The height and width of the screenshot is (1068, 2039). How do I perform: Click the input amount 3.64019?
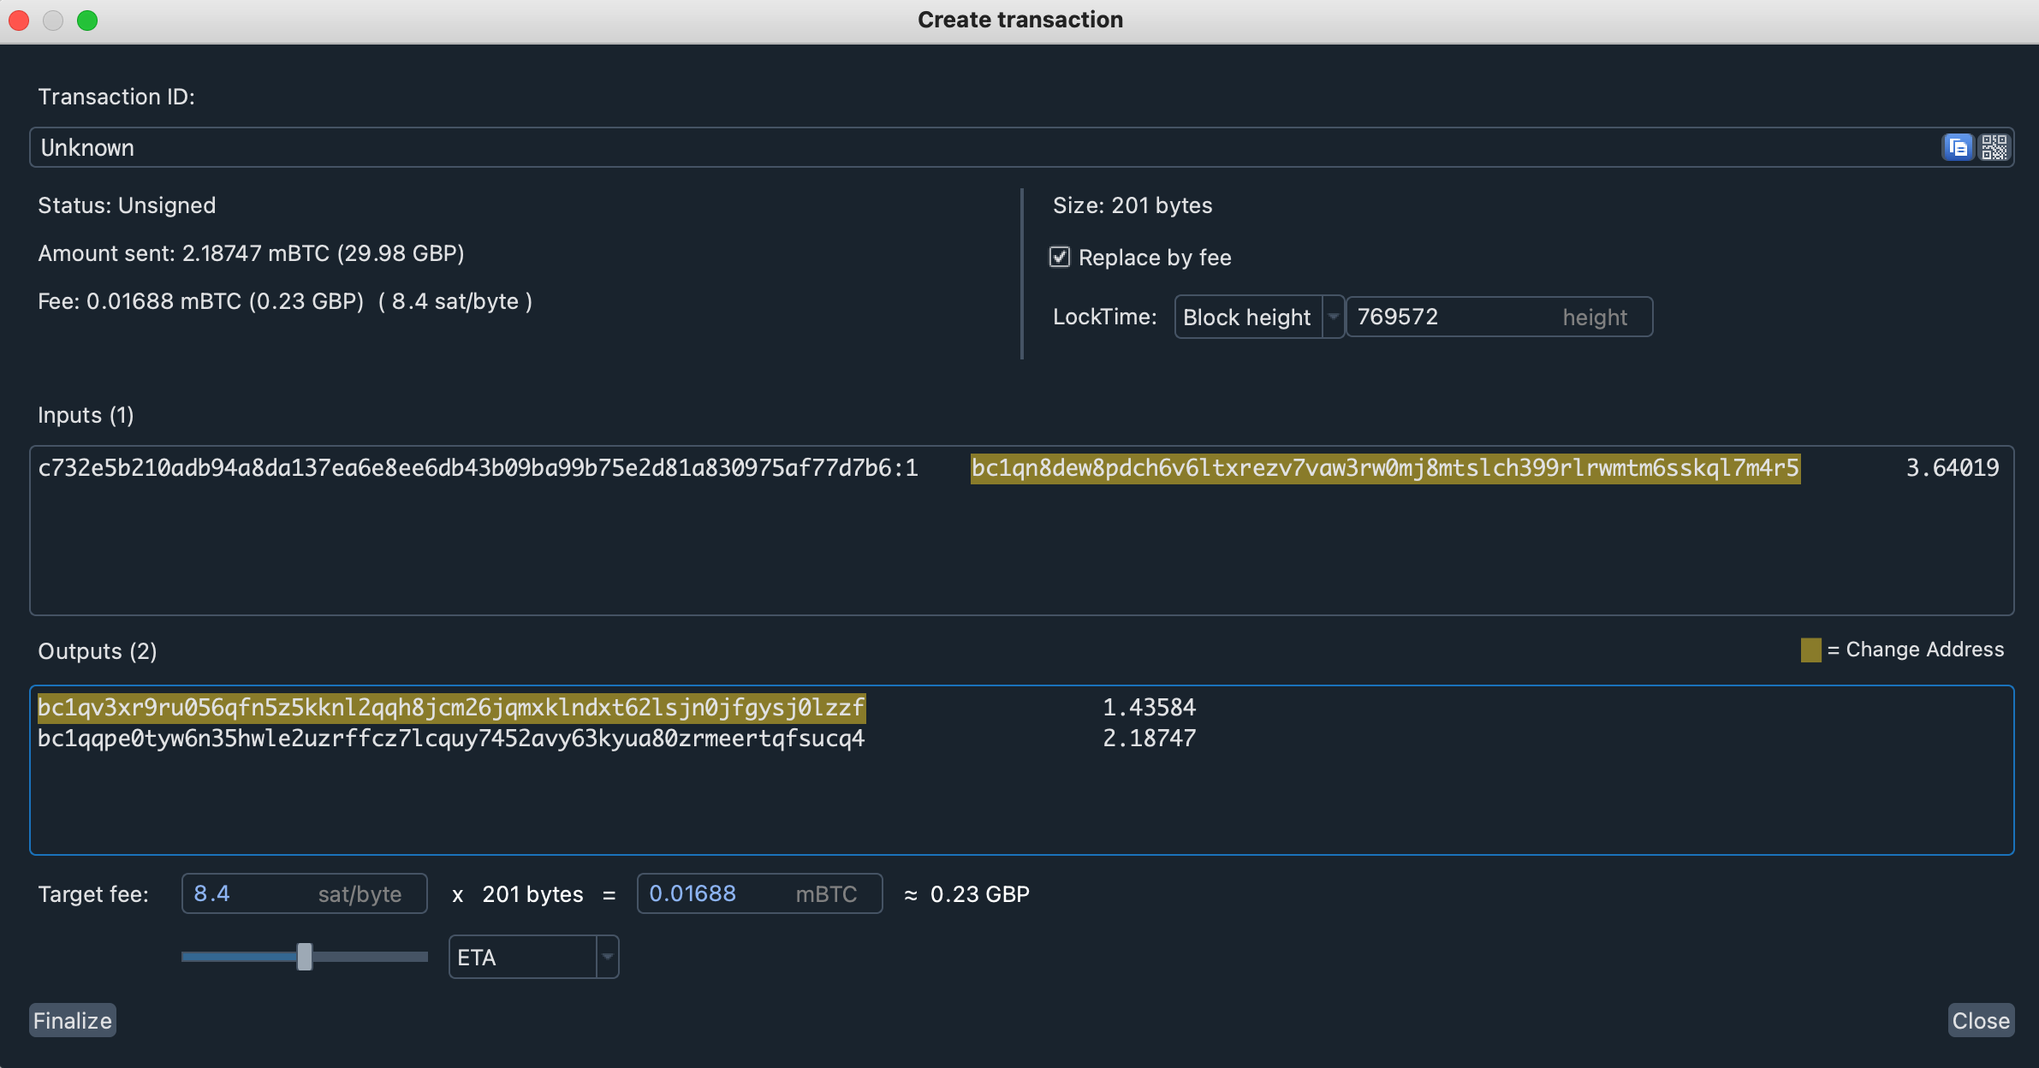point(1952,468)
